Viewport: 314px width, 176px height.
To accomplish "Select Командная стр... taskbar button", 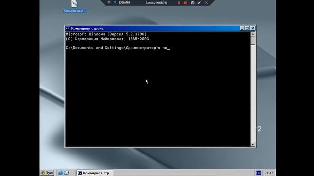I will (x=95, y=173).
